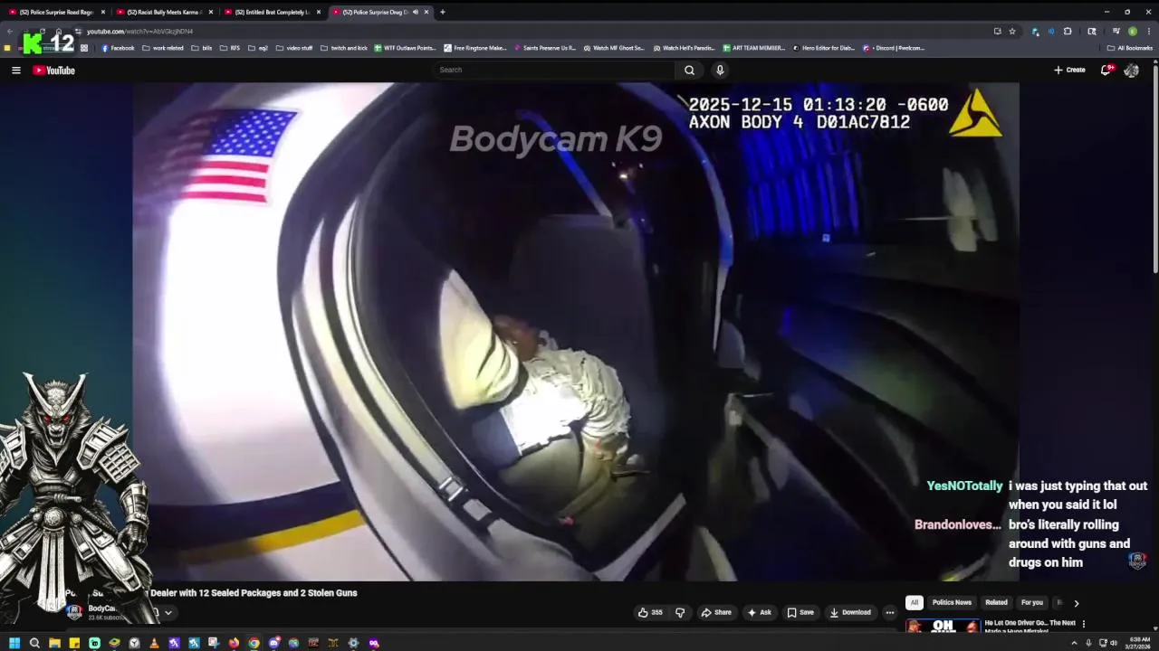Open the Discord welcome bookmark
The image size is (1159, 651).
click(x=894, y=48)
